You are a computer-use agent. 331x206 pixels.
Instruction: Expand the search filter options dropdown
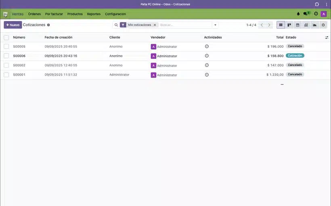click(x=216, y=25)
